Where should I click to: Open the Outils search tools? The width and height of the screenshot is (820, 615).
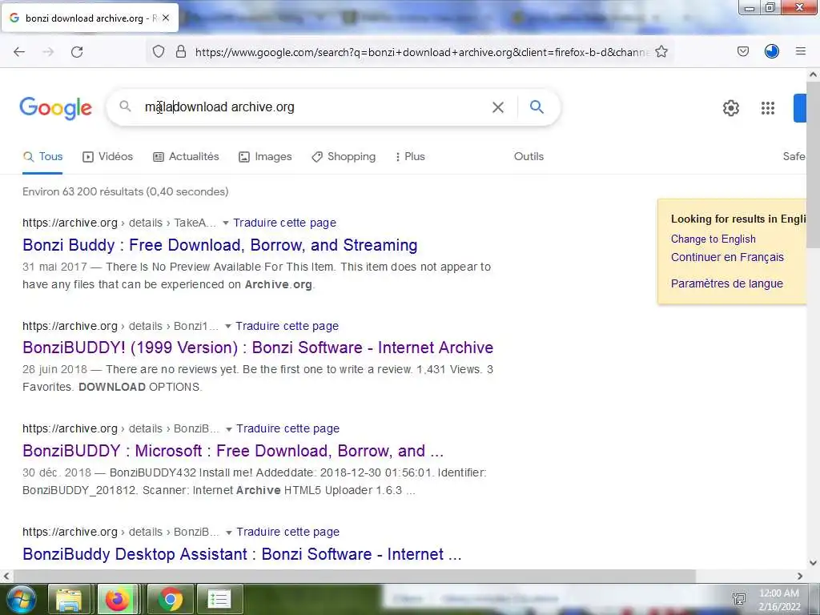(x=529, y=156)
